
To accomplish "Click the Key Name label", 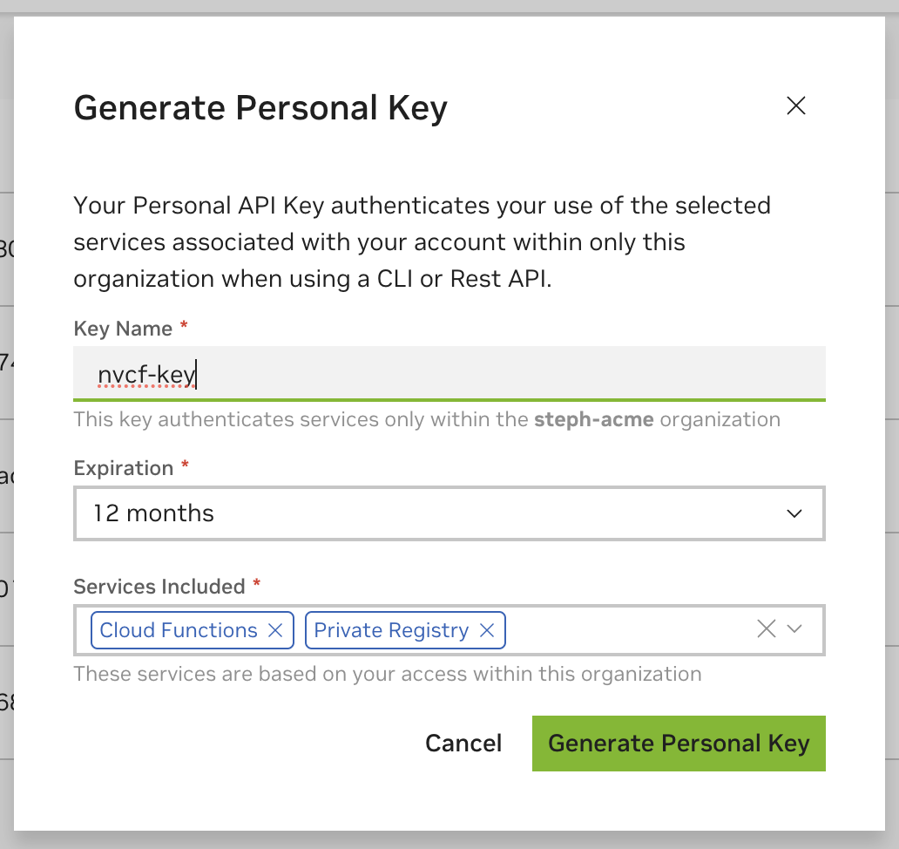I will click(123, 329).
